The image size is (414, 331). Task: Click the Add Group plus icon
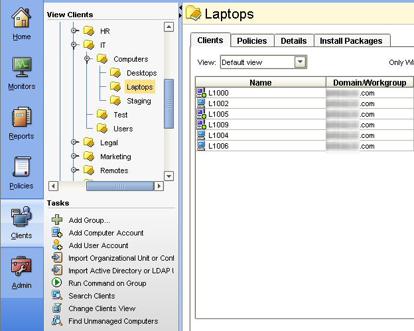pyautogui.click(x=57, y=220)
